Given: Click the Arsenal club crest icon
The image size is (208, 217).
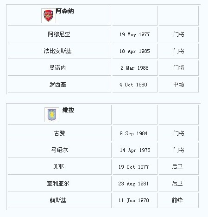Looking at the screenshot, I should point(49,16).
